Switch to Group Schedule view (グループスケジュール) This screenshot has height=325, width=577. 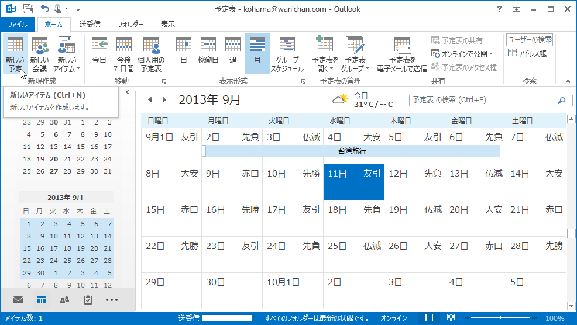tap(287, 54)
